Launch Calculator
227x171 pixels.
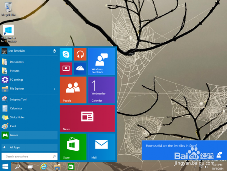tap(29, 108)
